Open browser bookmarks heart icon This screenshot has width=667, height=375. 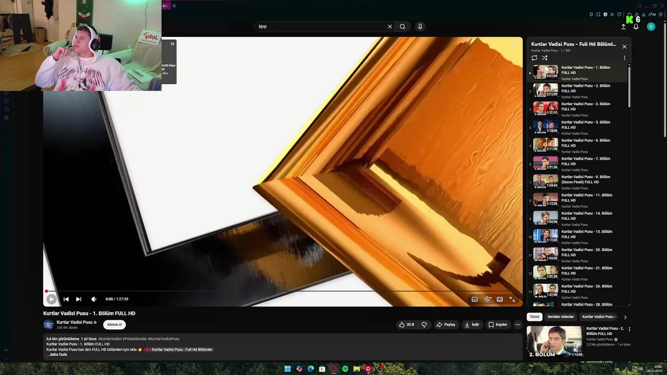coord(619,15)
